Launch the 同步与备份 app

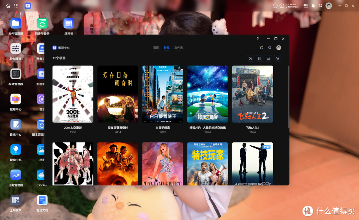pyautogui.click(x=42, y=24)
